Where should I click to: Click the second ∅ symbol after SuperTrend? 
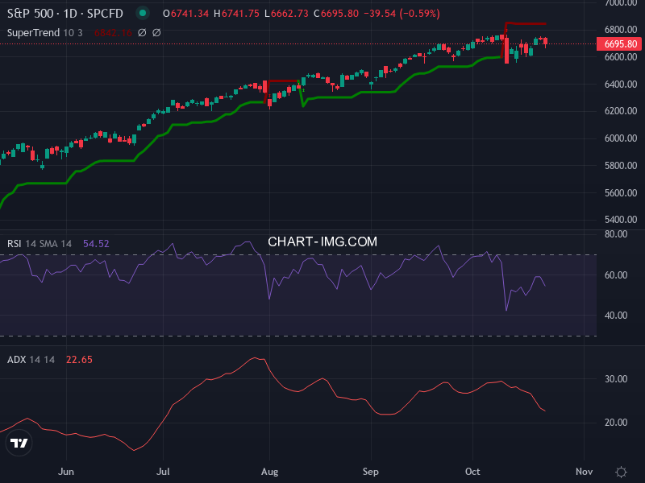tap(156, 33)
